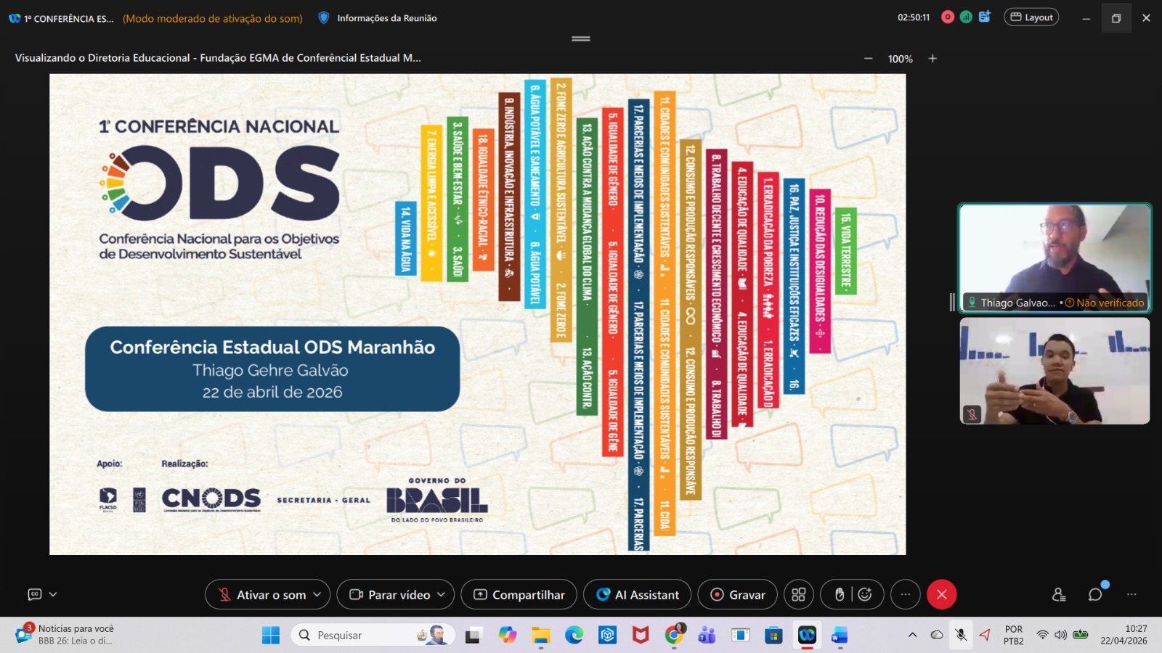Open the red recording indicator icon
The image size is (1162, 653).
pos(947,17)
